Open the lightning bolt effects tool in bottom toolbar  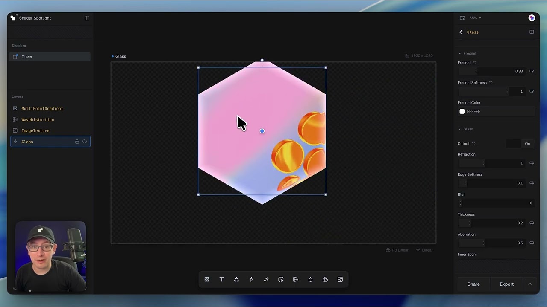point(251,279)
